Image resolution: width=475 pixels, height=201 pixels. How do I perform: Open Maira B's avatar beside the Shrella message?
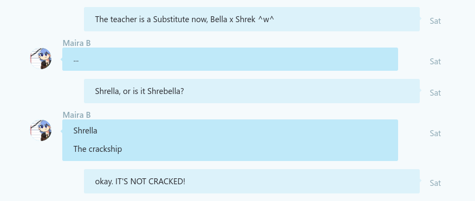(41, 131)
